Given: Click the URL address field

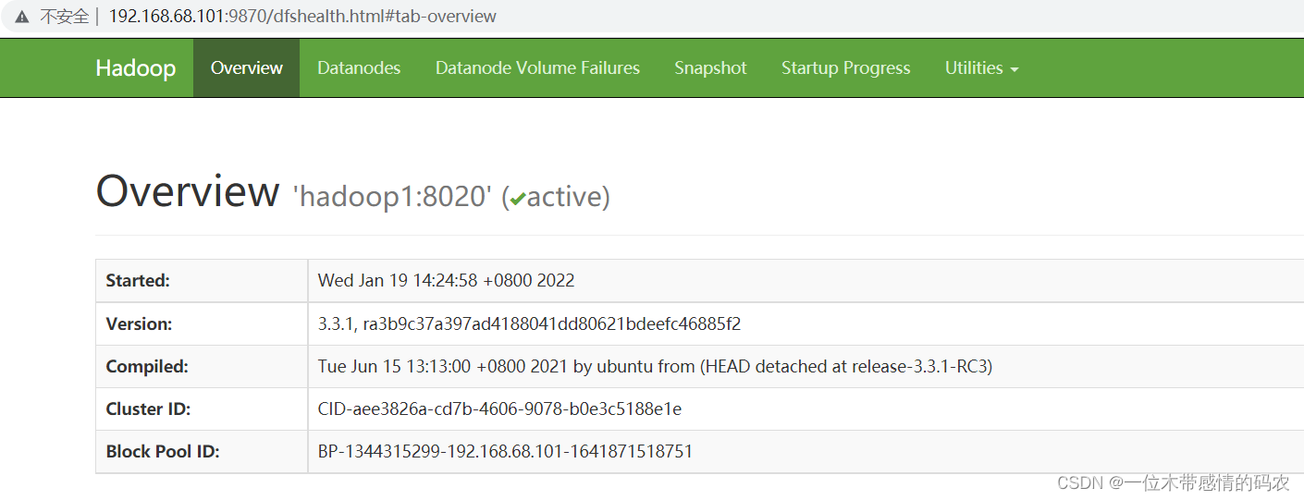Looking at the screenshot, I should click(x=302, y=17).
